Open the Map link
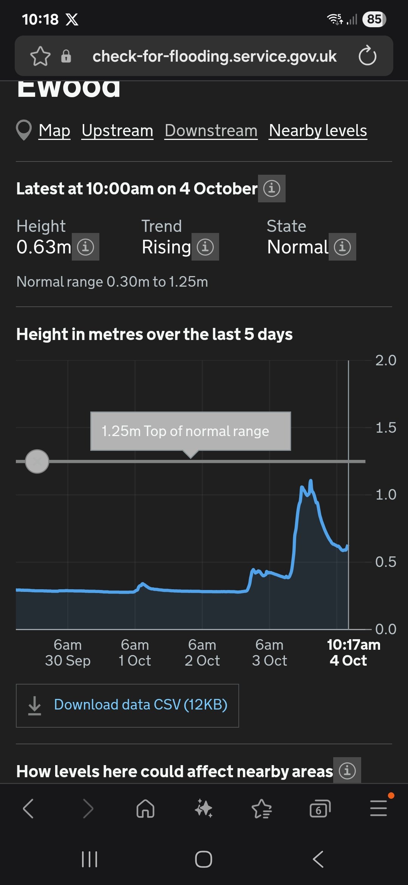This screenshot has width=408, height=885. pos(54,131)
